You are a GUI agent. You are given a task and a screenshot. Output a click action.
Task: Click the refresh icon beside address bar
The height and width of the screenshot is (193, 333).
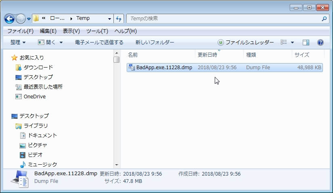point(119,19)
